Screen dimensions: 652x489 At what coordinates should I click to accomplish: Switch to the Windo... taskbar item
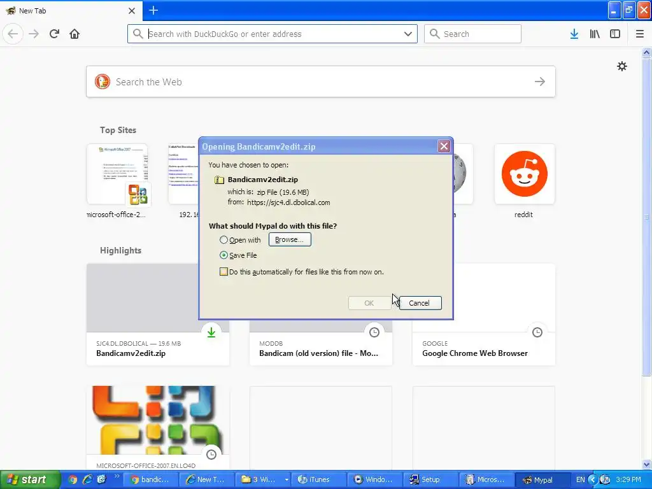374,479
